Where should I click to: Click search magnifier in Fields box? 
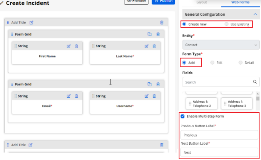click(x=255, y=82)
